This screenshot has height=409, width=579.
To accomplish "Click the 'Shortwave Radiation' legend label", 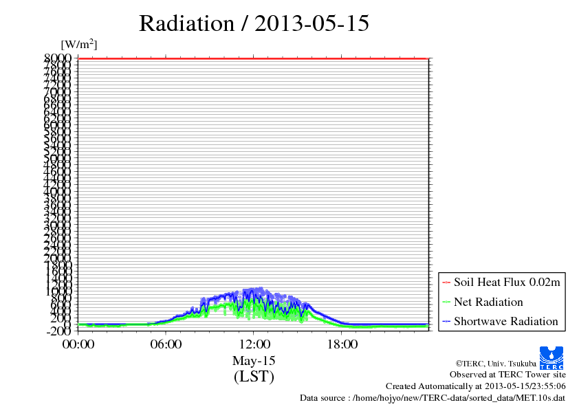I will 506,322.
